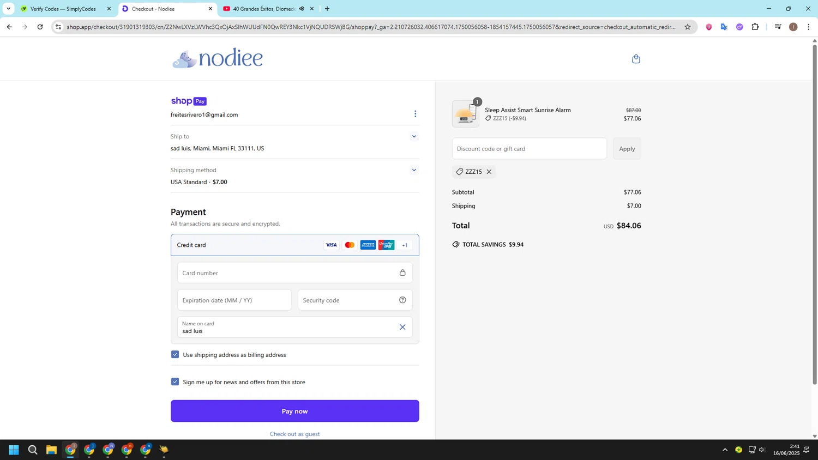Click the TOTAL SAVINGS $9.94 text
The image size is (818, 460).
pyautogui.click(x=493, y=244)
